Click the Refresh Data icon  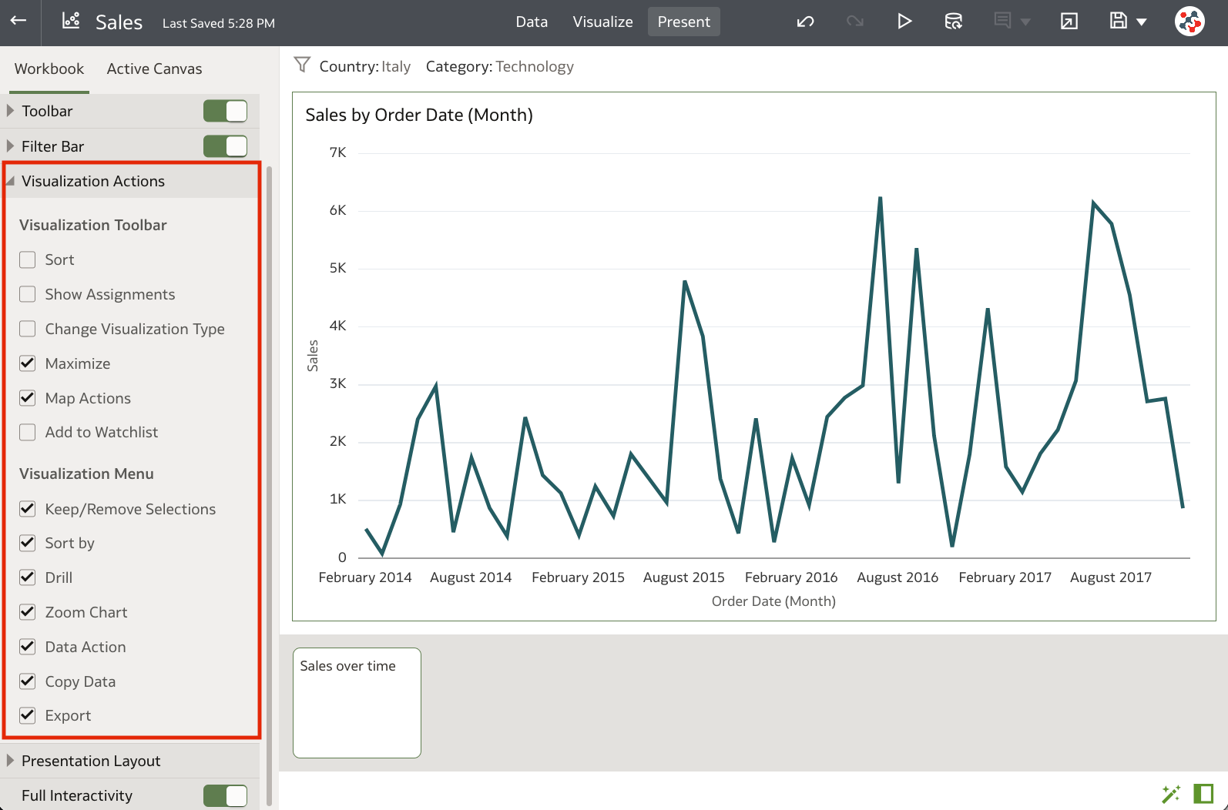pos(954,22)
